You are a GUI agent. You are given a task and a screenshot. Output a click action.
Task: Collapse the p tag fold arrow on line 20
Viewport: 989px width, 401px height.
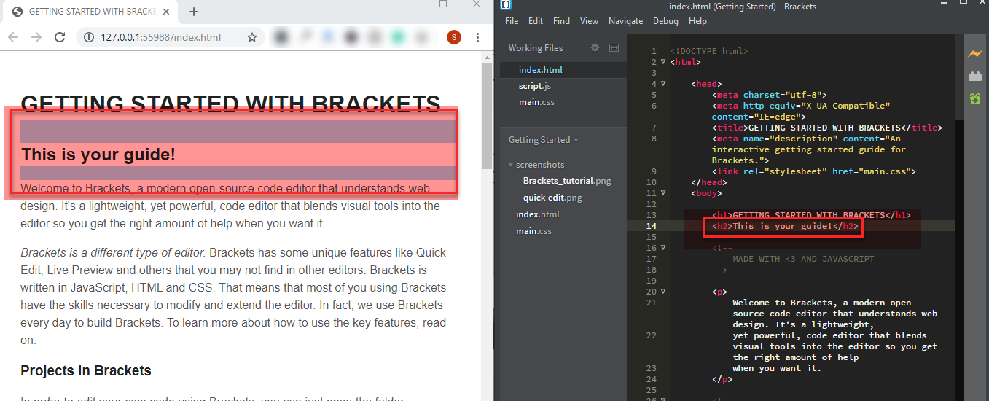662,292
